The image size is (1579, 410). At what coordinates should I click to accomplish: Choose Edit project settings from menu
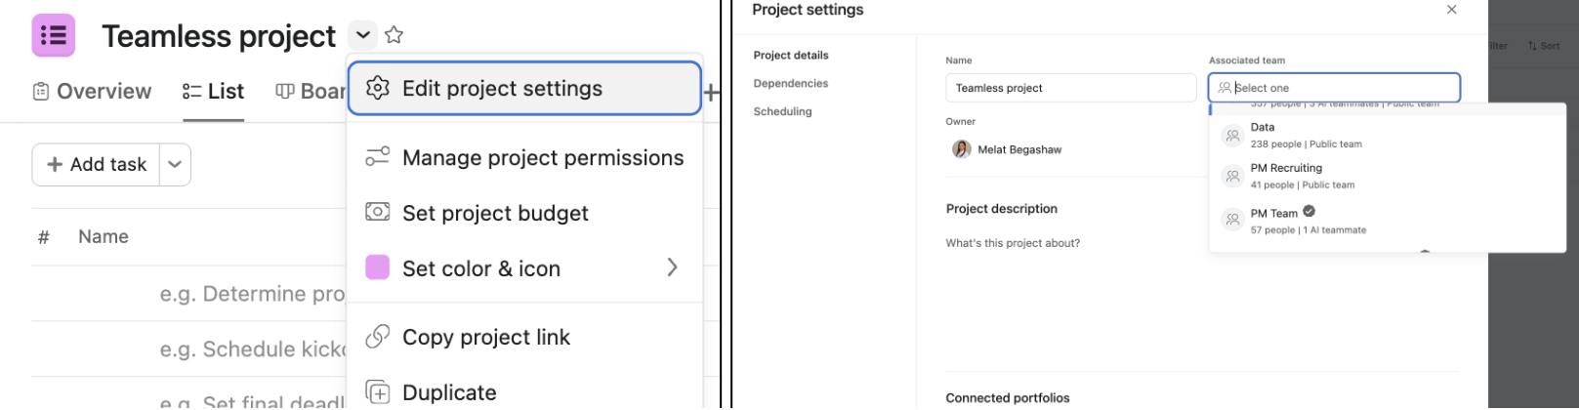pos(524,89)
